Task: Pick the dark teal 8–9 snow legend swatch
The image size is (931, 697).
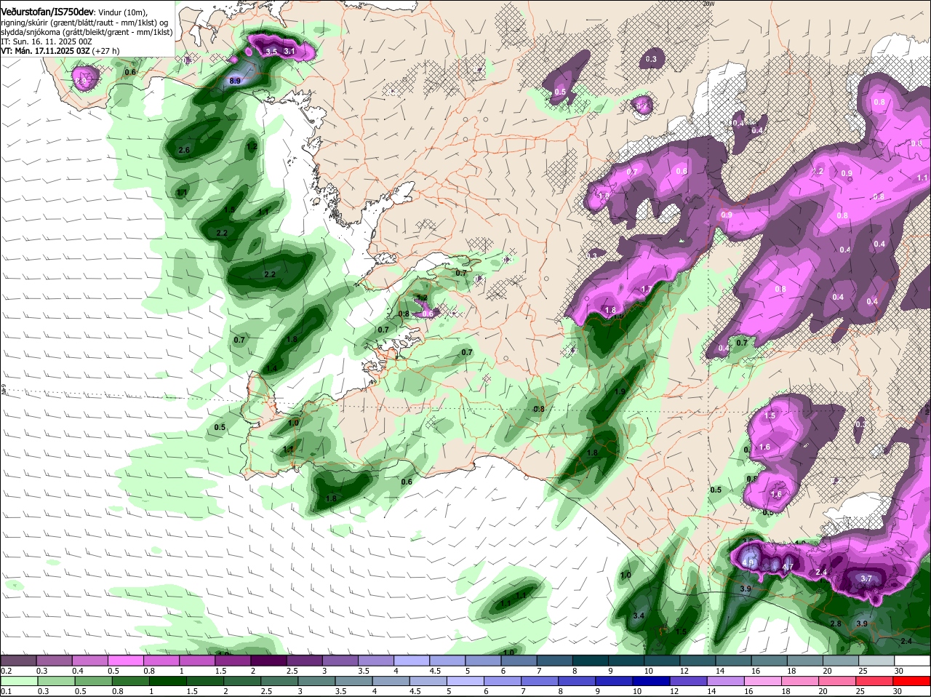Action: (x=591, y=661)
